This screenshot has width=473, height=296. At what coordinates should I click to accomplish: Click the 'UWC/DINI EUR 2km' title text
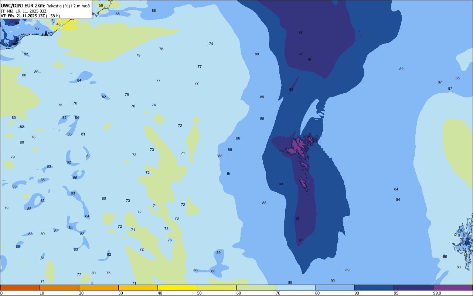23,6
